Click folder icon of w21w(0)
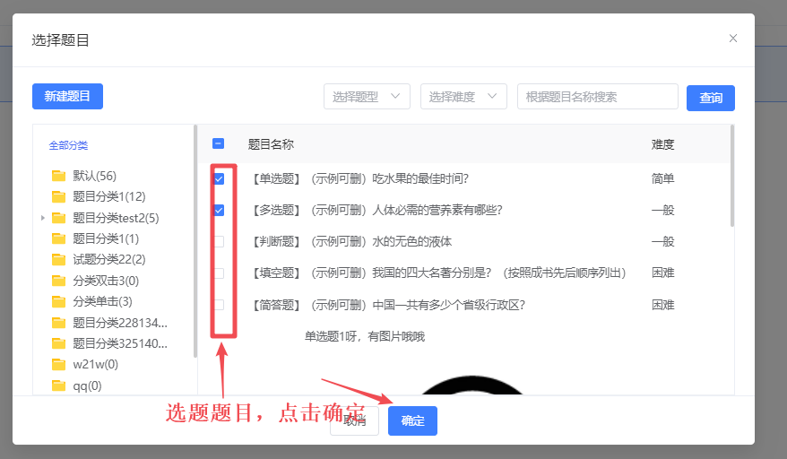Image resolution: width=787 pixels, height=459 pixels. (x=59, y=364)
